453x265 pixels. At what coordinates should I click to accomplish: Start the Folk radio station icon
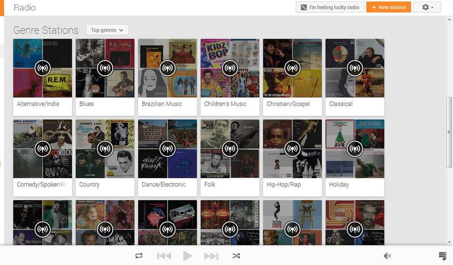coord(230,149)
